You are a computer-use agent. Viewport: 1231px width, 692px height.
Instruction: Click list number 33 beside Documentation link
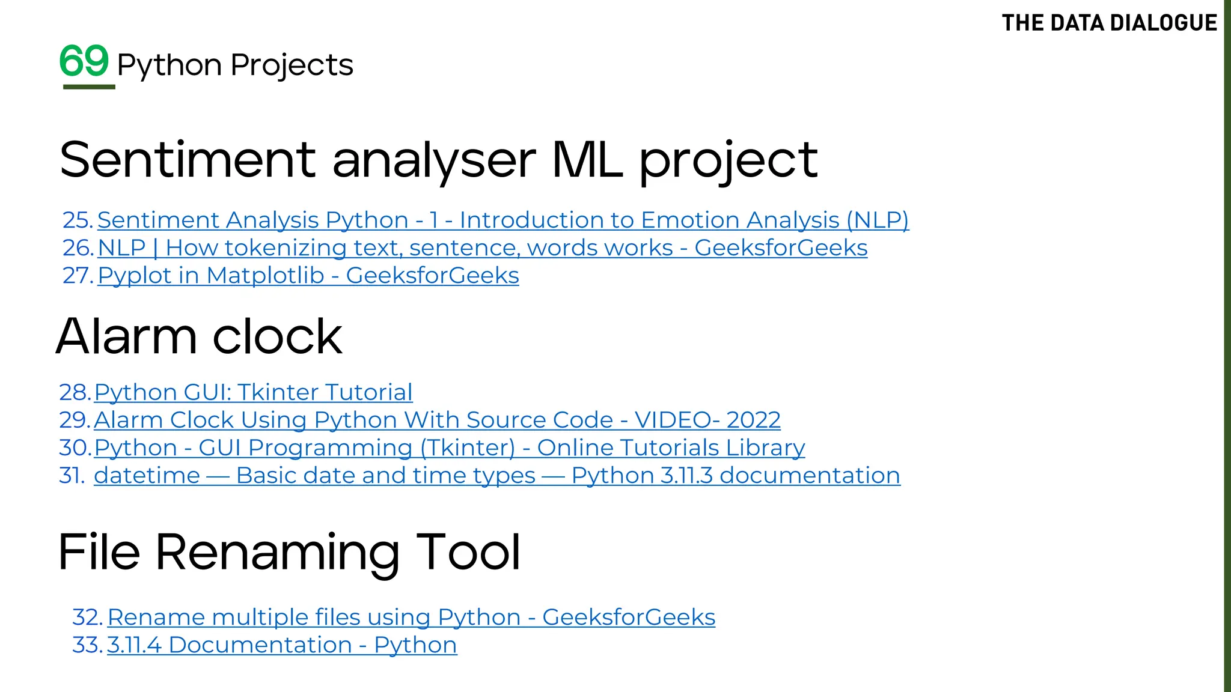87,645
